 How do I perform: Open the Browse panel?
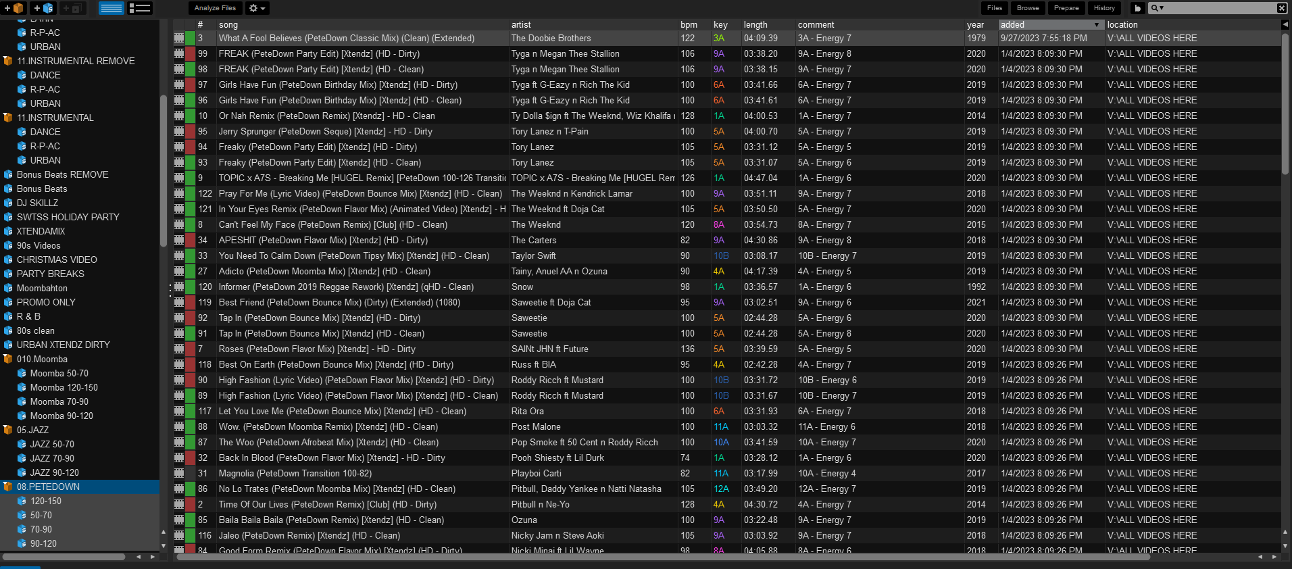[1028, 8]
